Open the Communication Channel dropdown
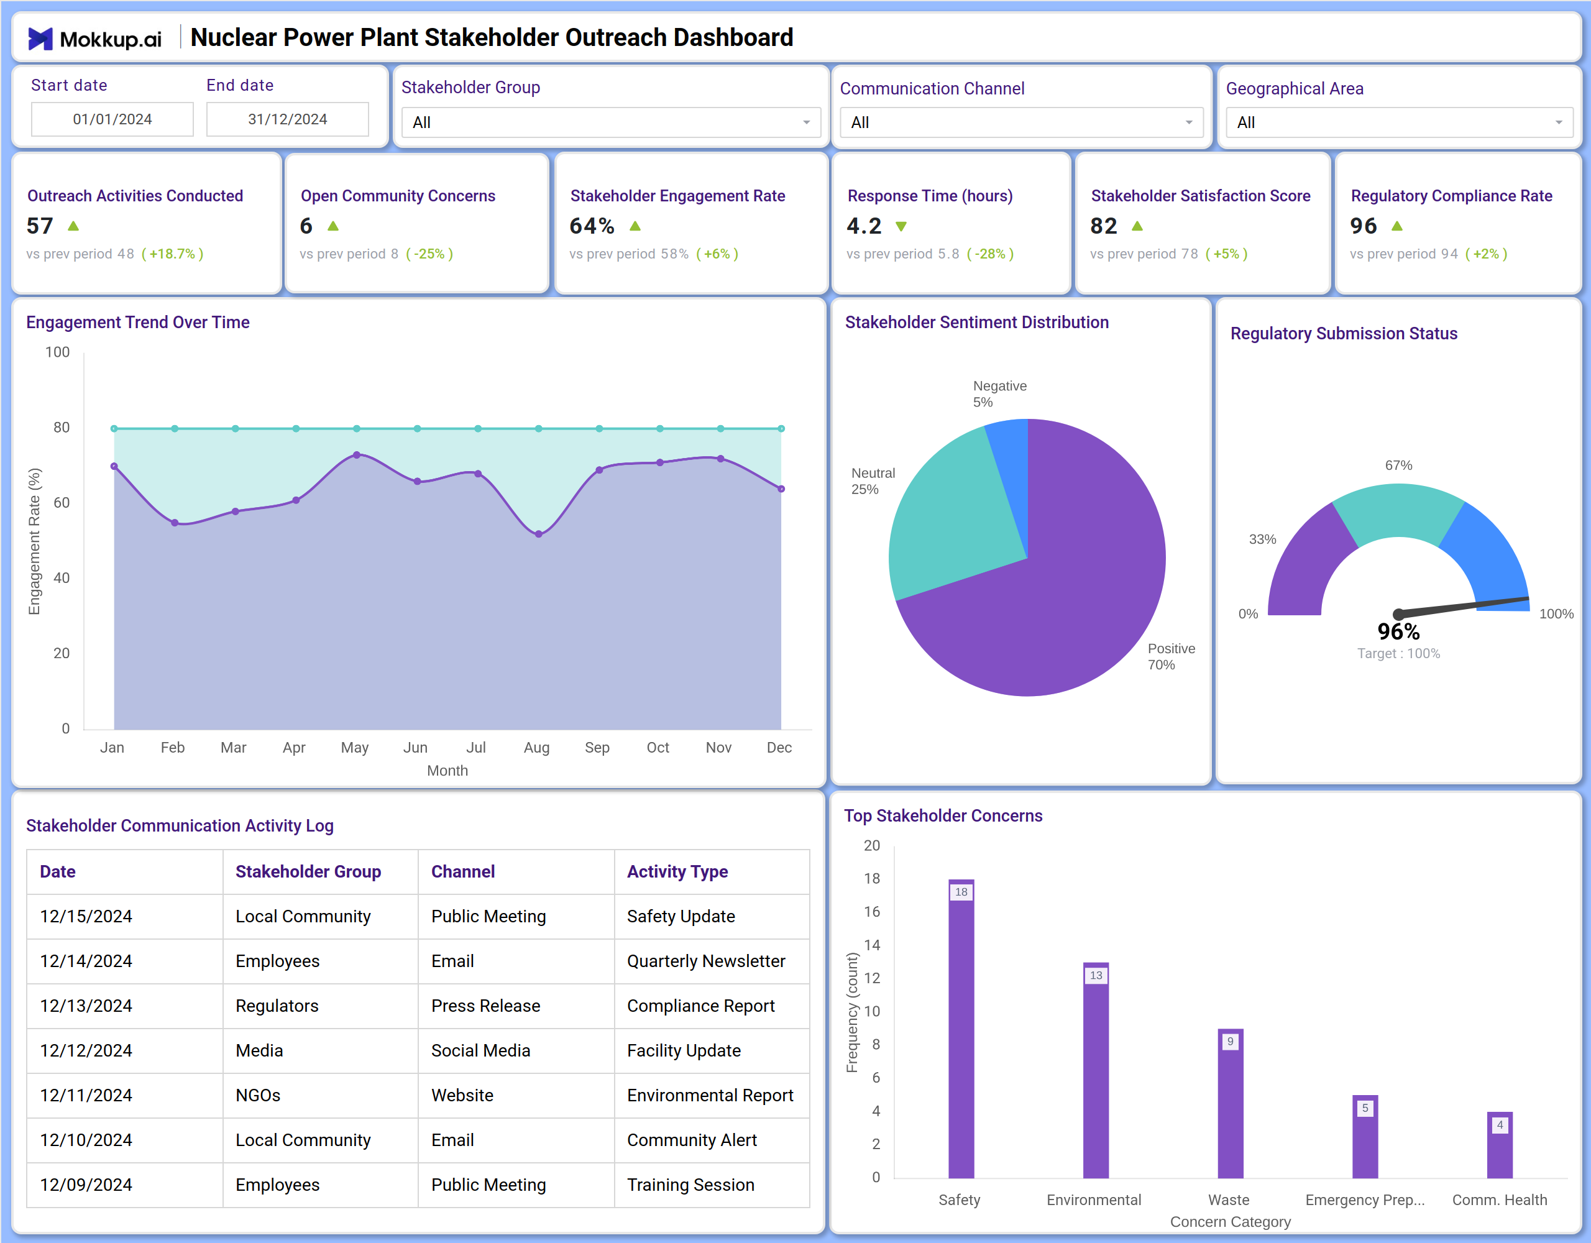The image size is (1591, 1243). coord(1021,122)
